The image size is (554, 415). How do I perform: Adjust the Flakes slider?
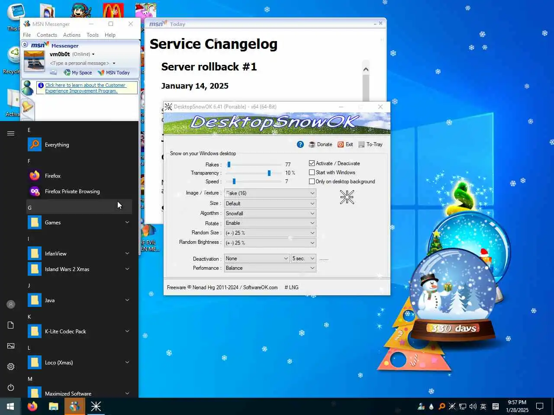229,164
